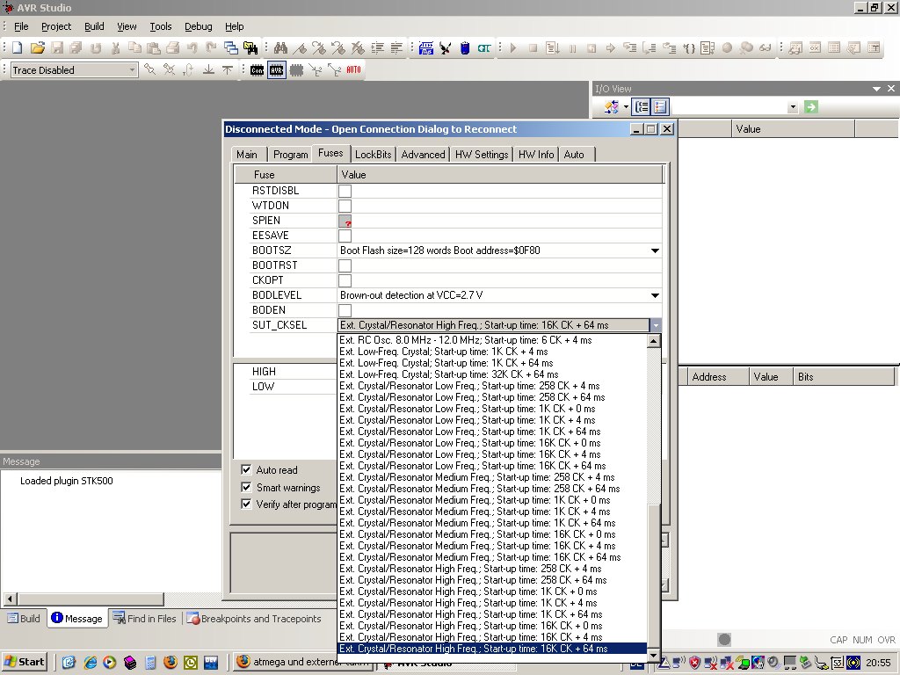Screen dimensions: 900x675
Task: Open the I/O View filter dropdown arrow
Action: (x=793, y=106)
